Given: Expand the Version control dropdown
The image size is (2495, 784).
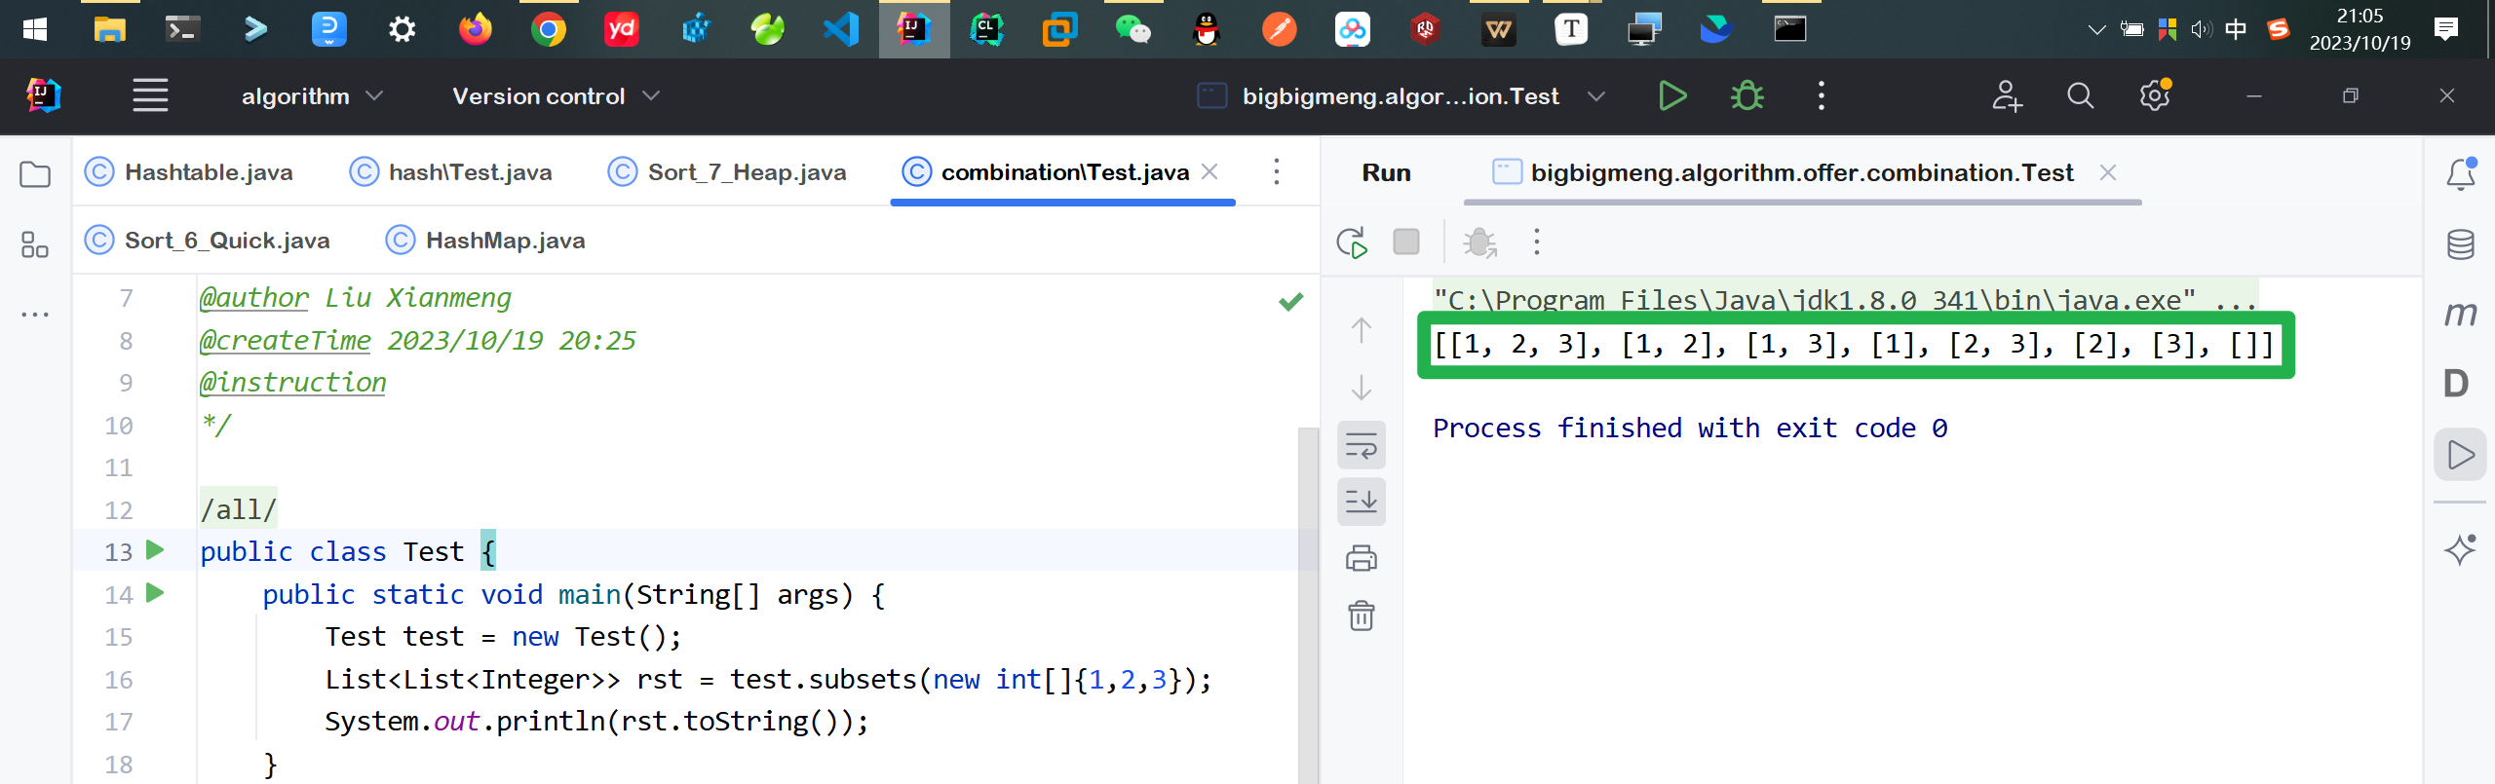Looking at the screenshot, I should pos(556,95).
